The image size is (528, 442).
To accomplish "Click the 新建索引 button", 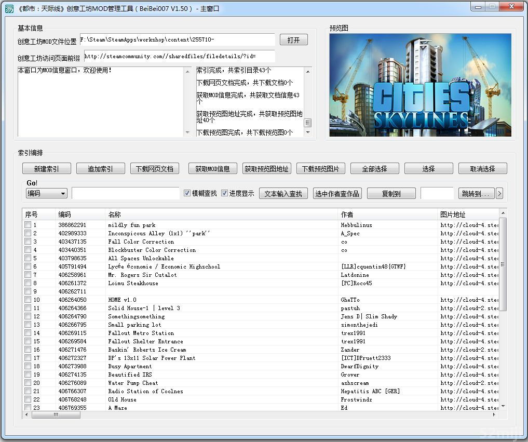I will click(47, 169).
